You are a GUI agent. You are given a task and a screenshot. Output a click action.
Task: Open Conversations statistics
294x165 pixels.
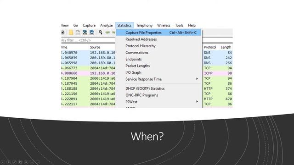point(158,53)
